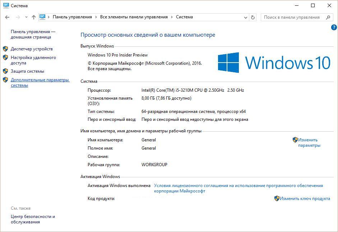Click the 8,00 ГБ installed memory value

pyautogui.click(x=166, y=98)
